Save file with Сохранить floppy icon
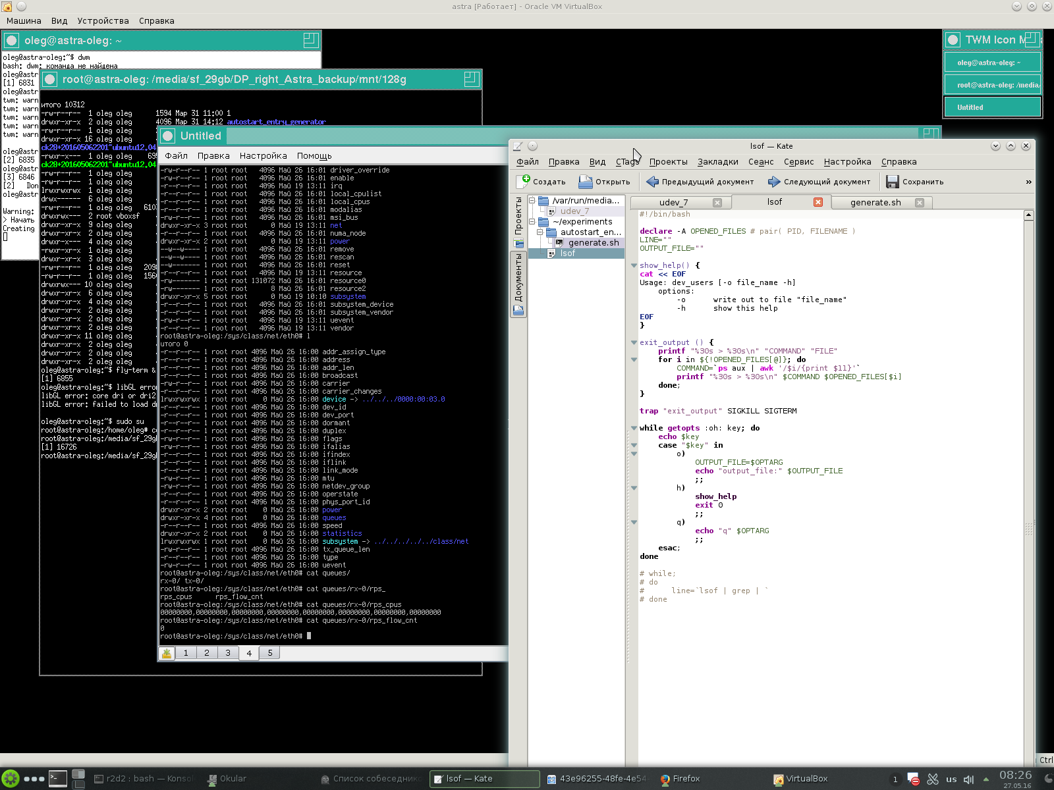Viewport: 1054px width, 790px height. tap(893, 182)
